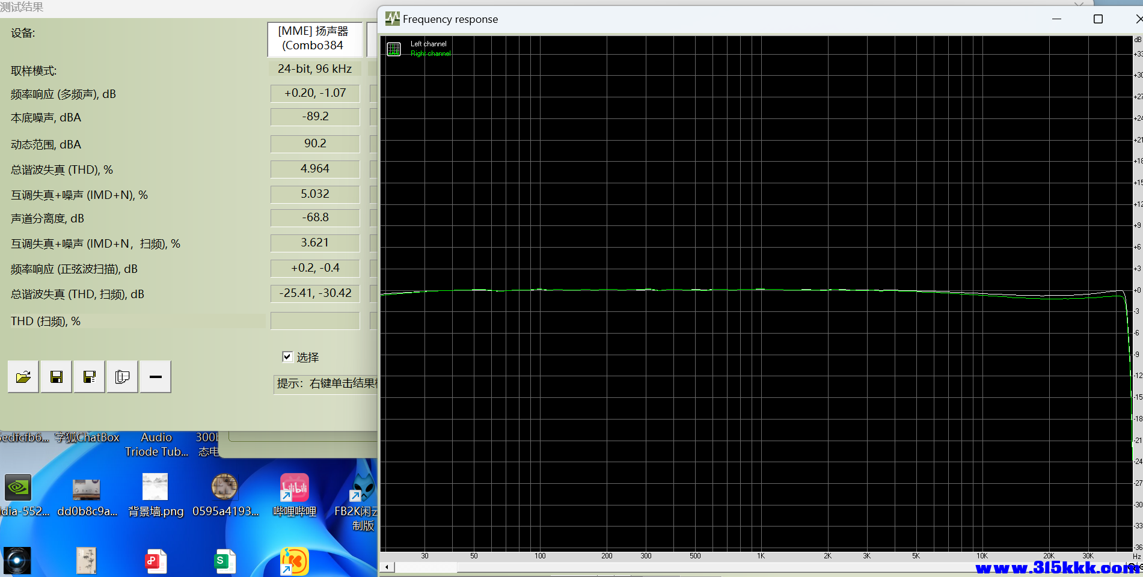Minimize the Frequency response window
This screenshot has width=1143, height=577.
click(1056, 19)
